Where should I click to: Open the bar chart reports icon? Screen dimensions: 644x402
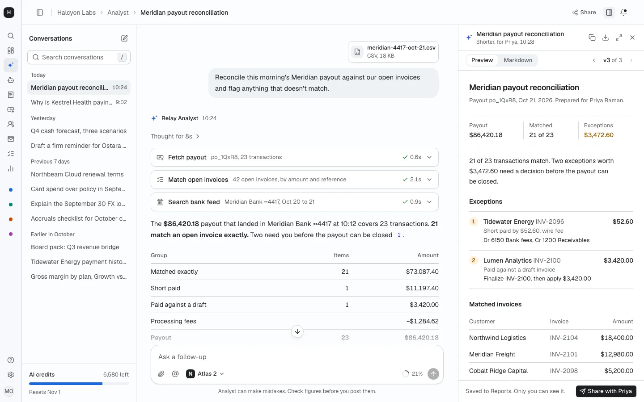[11, 168]
